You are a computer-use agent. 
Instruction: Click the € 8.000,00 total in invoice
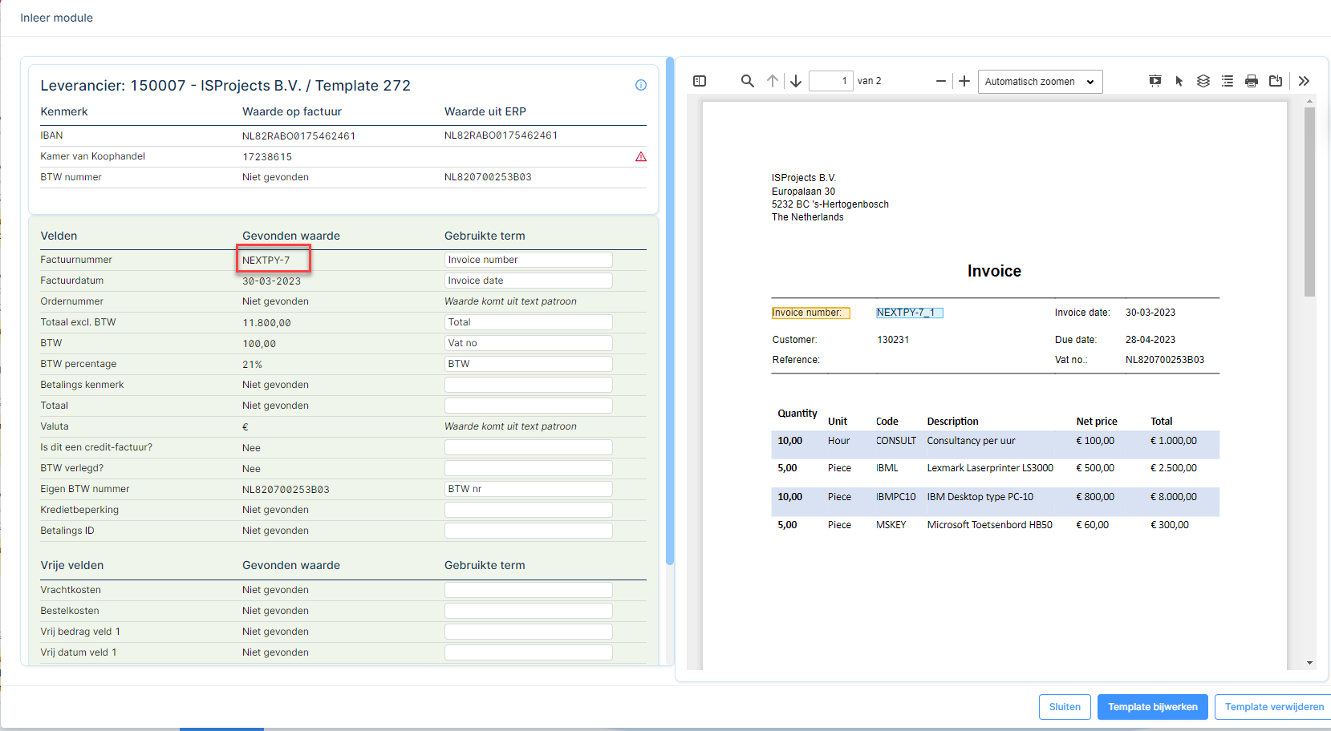1173,497
